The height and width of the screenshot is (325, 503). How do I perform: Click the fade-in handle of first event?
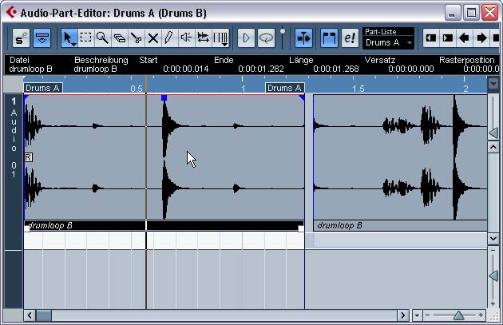click(x=26, y=97)
